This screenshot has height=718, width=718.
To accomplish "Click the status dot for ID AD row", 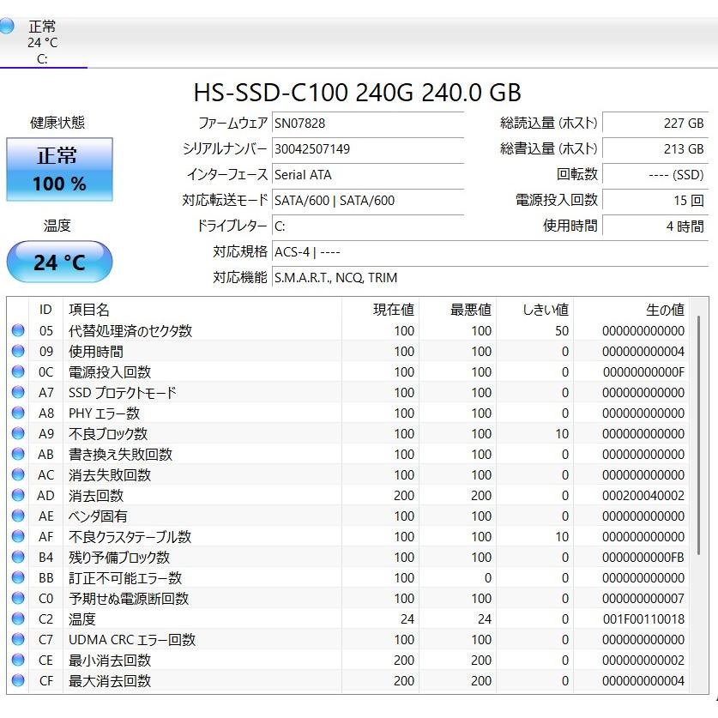I will point(18,495).
